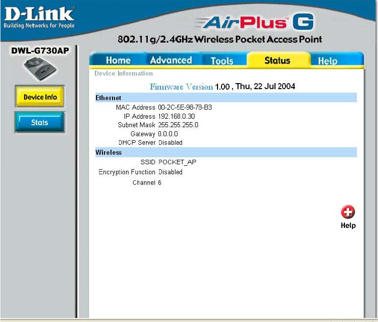
Task: Open the Tools tab
Action: click(222, 61)
